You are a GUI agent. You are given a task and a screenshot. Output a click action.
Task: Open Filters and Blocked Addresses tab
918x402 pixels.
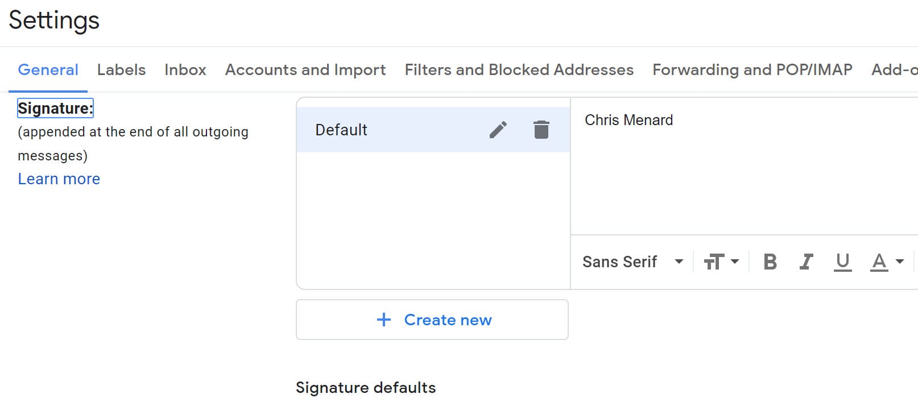[x=519, y=69]
